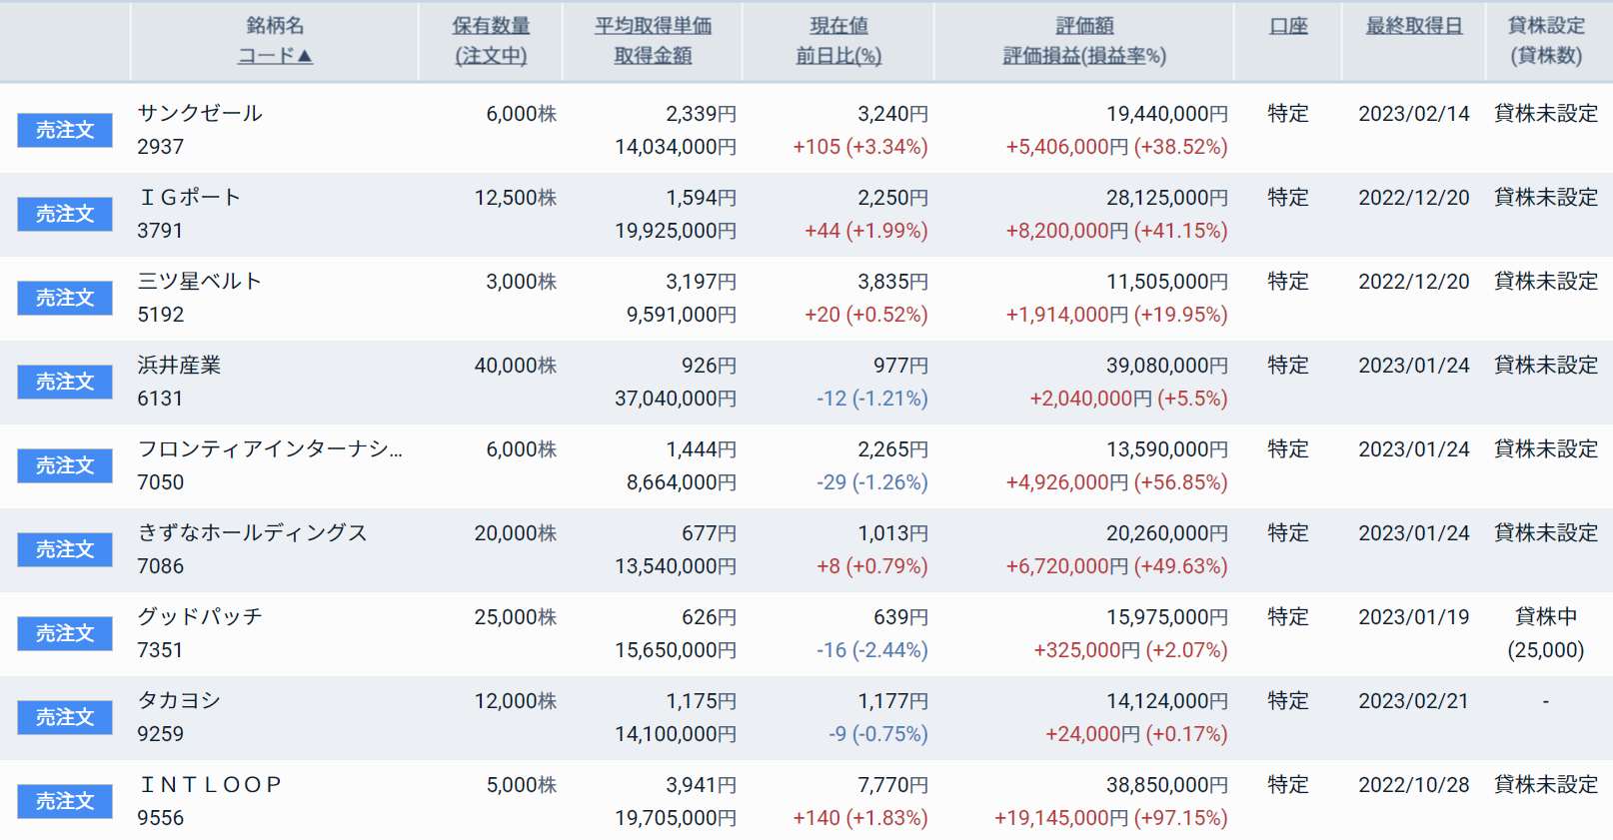
Task: Sort by 取得金額 header
Action: (653, 56)
